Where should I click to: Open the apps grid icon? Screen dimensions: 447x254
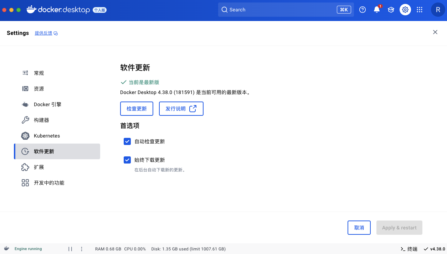coord(420,10)
